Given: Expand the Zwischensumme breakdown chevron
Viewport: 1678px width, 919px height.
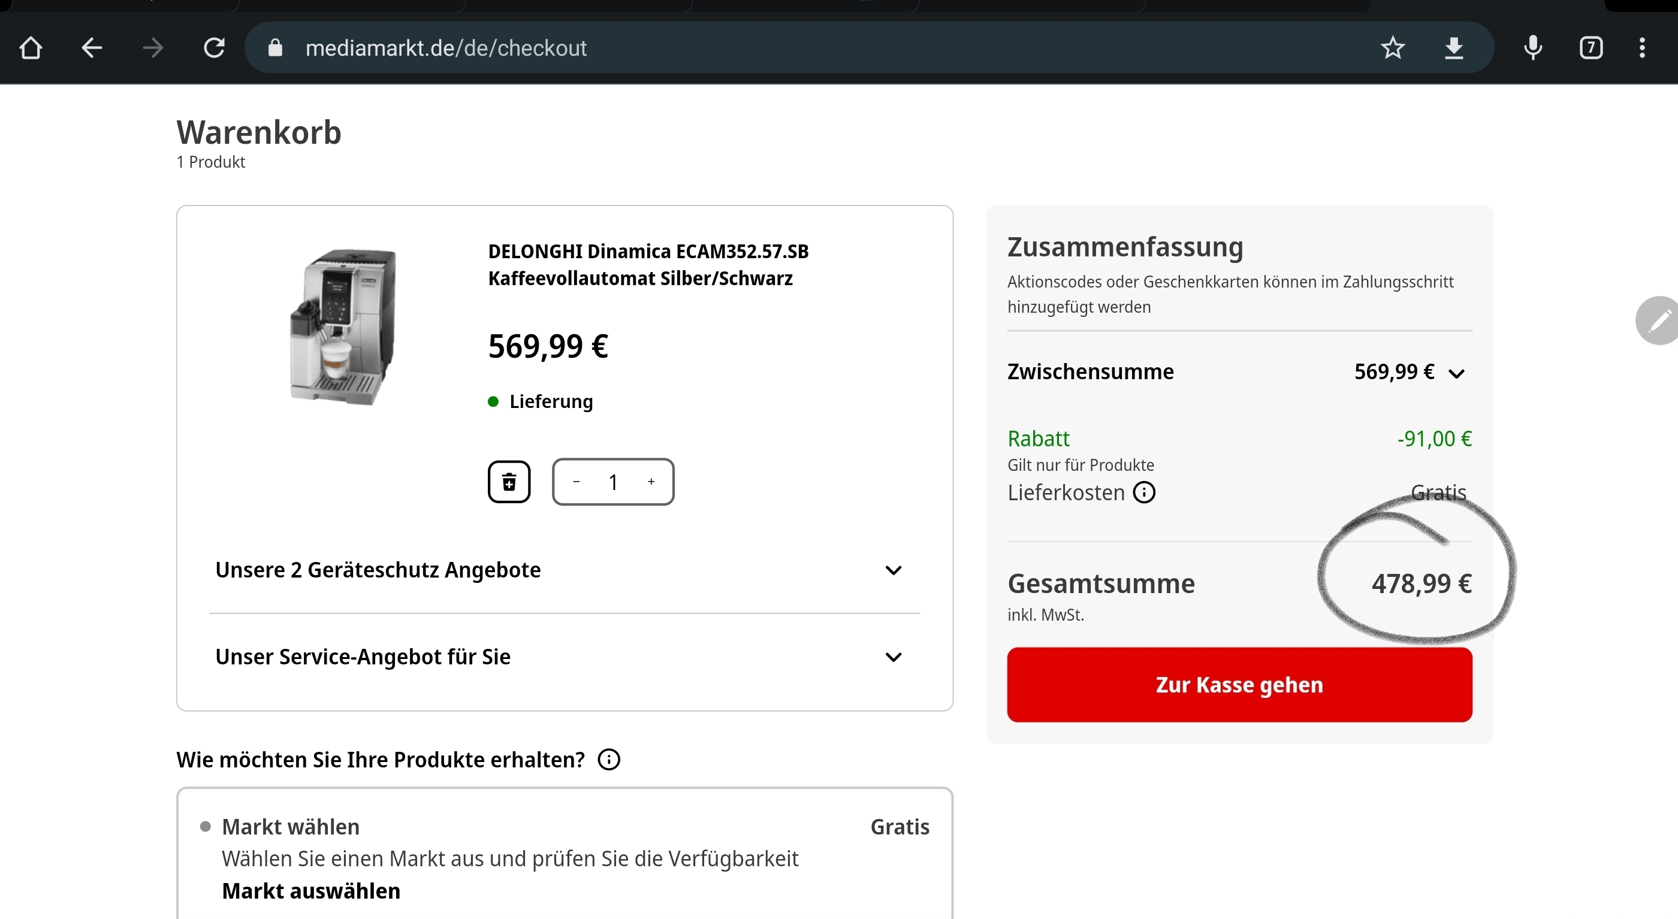Looking at the screenshot, I should pyautogui.click(x=1456, y=373).
